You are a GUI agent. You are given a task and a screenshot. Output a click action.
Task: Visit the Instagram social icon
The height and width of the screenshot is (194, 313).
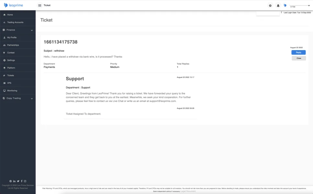point(25,181)
